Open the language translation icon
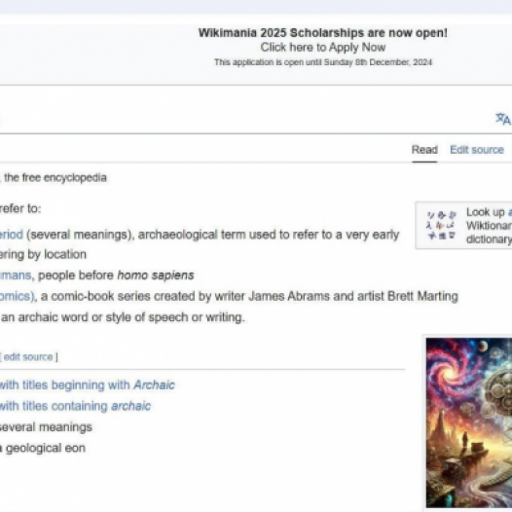This screenshot has width=512, height=512. 503,119
